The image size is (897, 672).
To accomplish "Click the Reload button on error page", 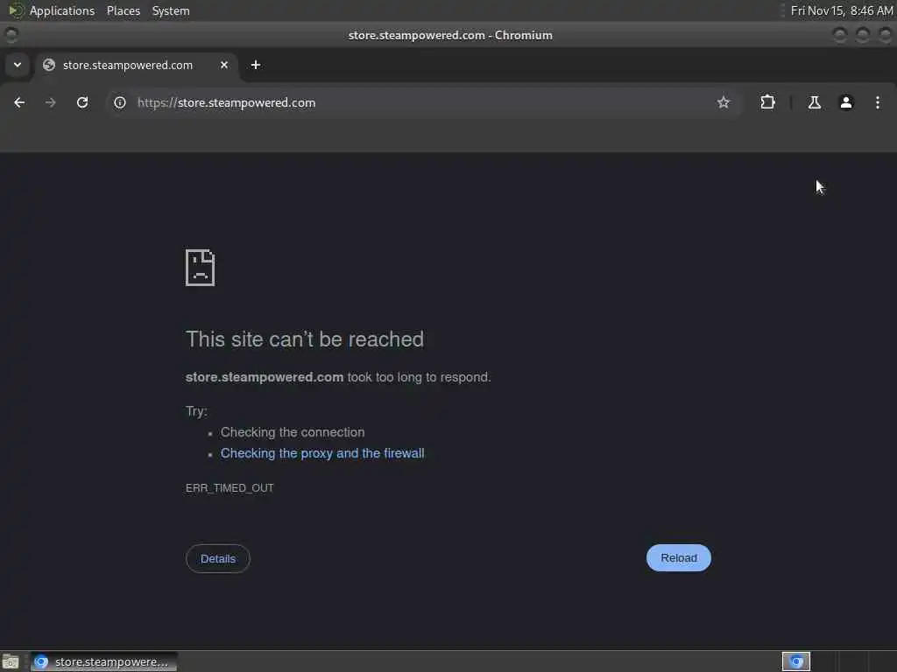I will (x=679, y=557).
